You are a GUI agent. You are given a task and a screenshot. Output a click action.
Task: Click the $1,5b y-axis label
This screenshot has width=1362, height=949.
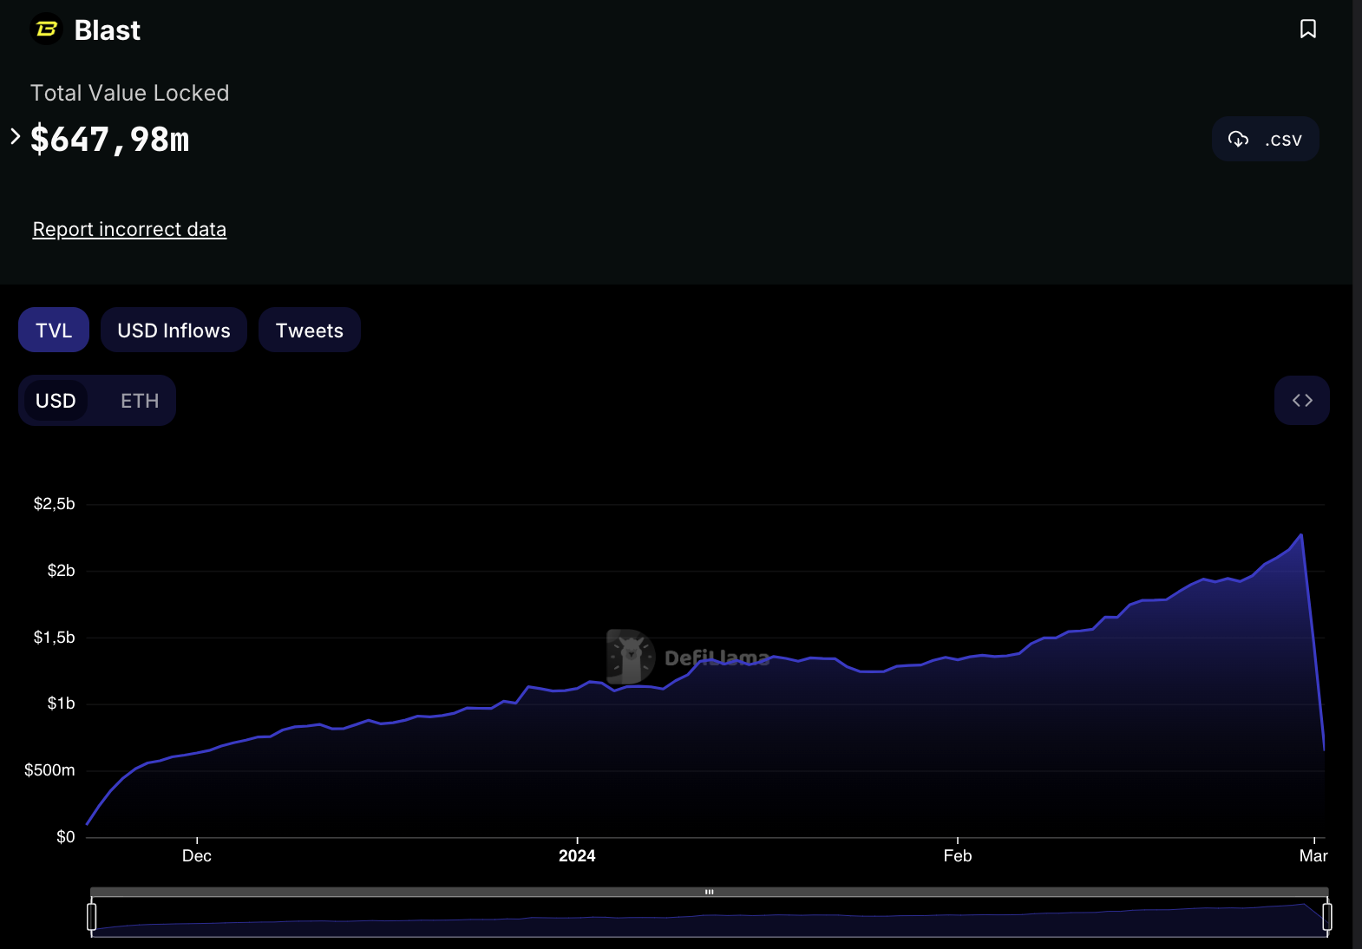54,638
